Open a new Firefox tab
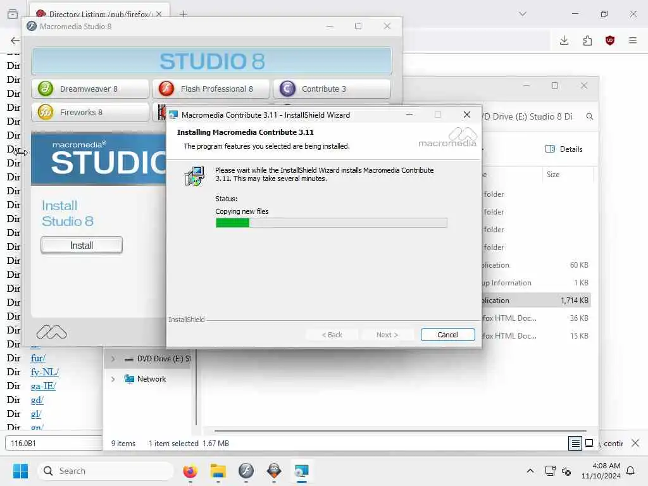The height and width of the screenshot is (486, 648). coord(183,14)
